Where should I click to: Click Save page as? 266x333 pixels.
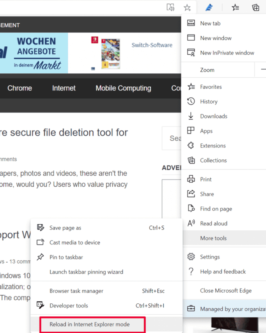(x=65, y=228)
